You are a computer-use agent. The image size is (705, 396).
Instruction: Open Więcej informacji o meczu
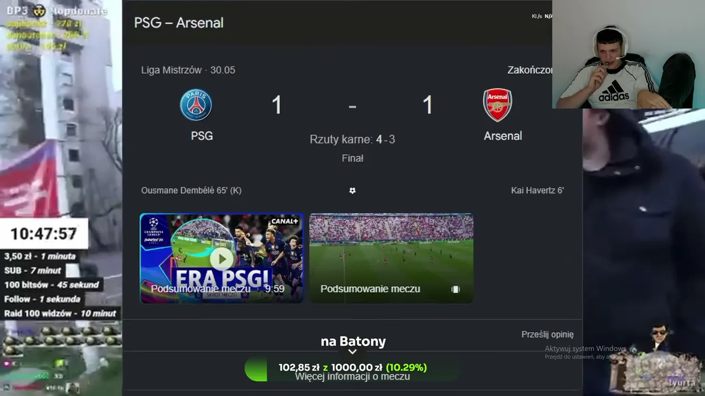[352, 377]
